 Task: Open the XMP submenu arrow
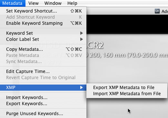[82, 87]
